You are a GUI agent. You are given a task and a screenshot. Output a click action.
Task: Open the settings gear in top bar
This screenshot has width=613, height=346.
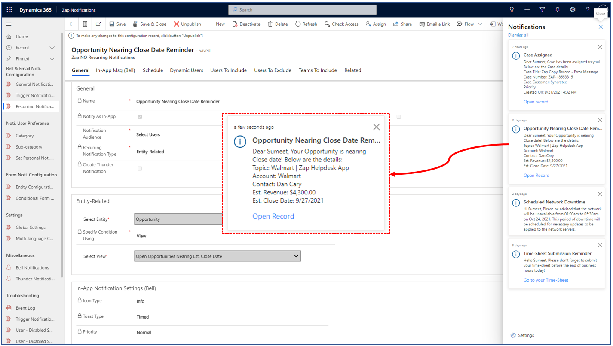[573, 9]
